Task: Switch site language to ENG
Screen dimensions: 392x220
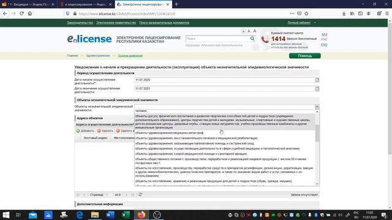Action: [x=324, y=45]
